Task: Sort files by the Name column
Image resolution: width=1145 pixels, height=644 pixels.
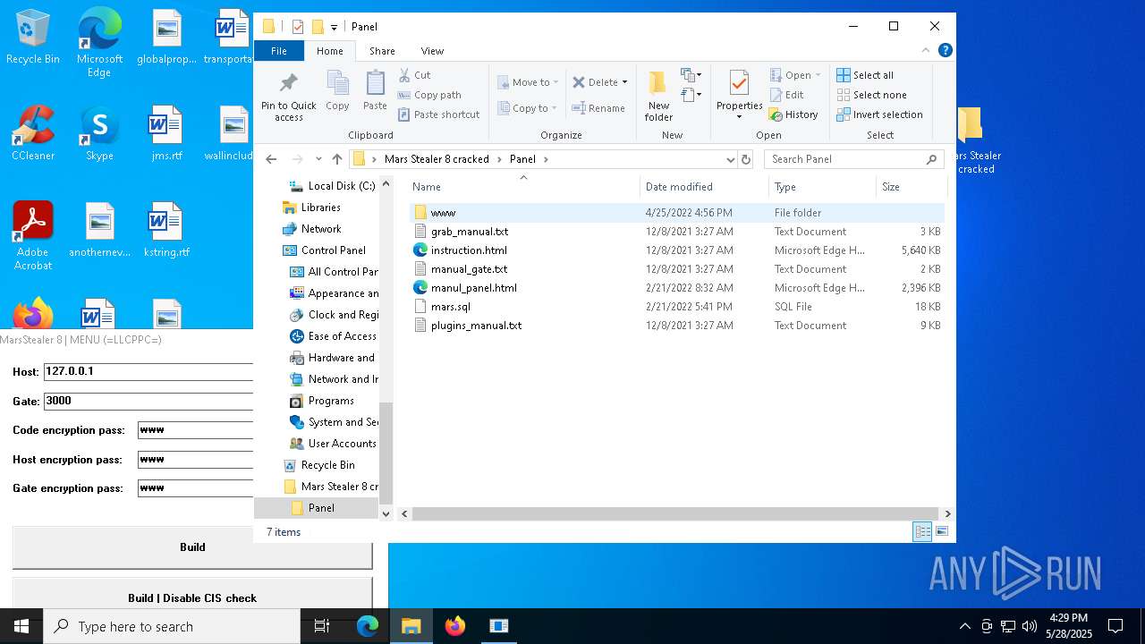Action: (x=523, y=187)
